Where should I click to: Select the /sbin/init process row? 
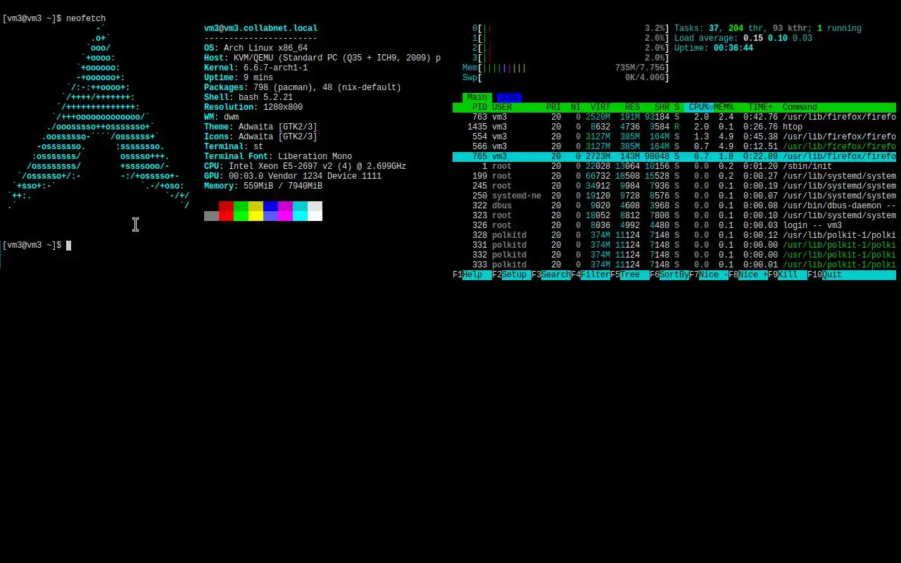click(x=674, y=166)
